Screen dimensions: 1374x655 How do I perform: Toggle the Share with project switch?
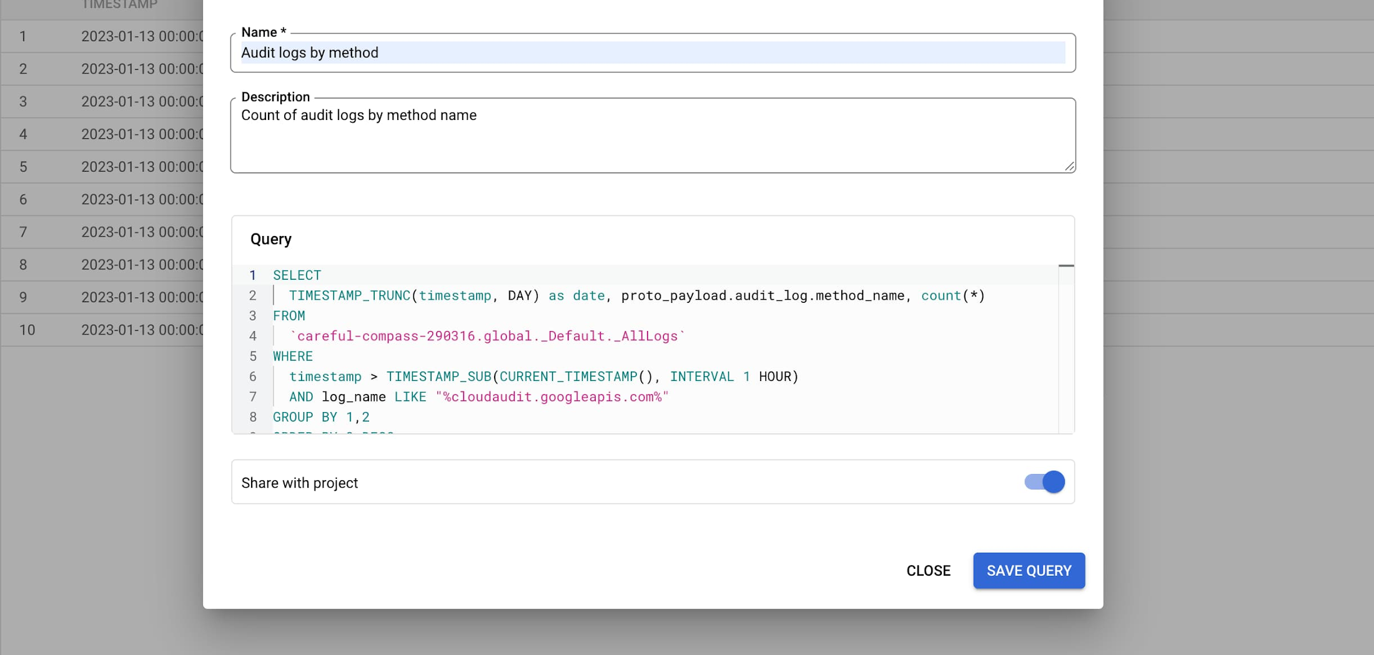tap(1045, 482)
